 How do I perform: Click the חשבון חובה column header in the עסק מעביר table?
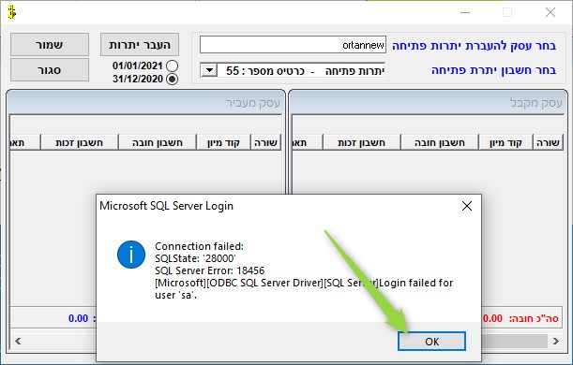[x=158, y=142]
